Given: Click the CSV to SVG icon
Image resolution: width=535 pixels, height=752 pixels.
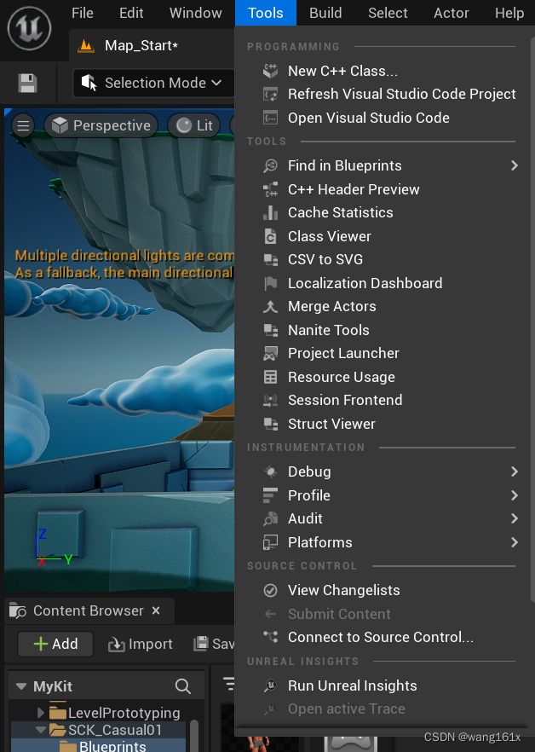Looking at the screenshot, I should tap(270, 259).
